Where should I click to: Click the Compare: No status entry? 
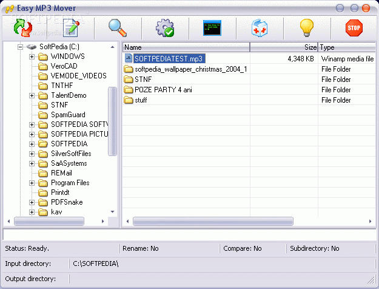pos(243,248)
